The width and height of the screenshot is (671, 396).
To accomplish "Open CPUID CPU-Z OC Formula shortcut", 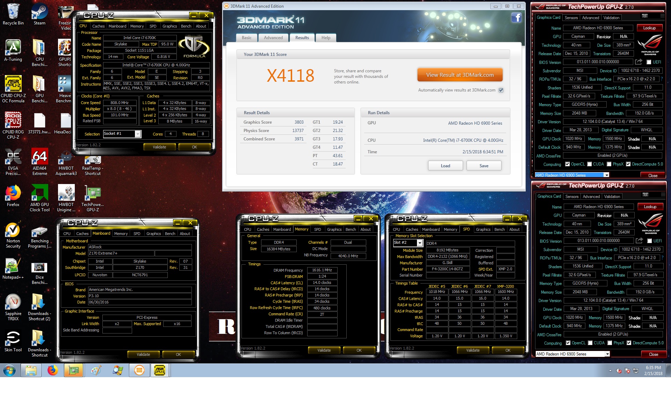I will click(x=13, y=89).
